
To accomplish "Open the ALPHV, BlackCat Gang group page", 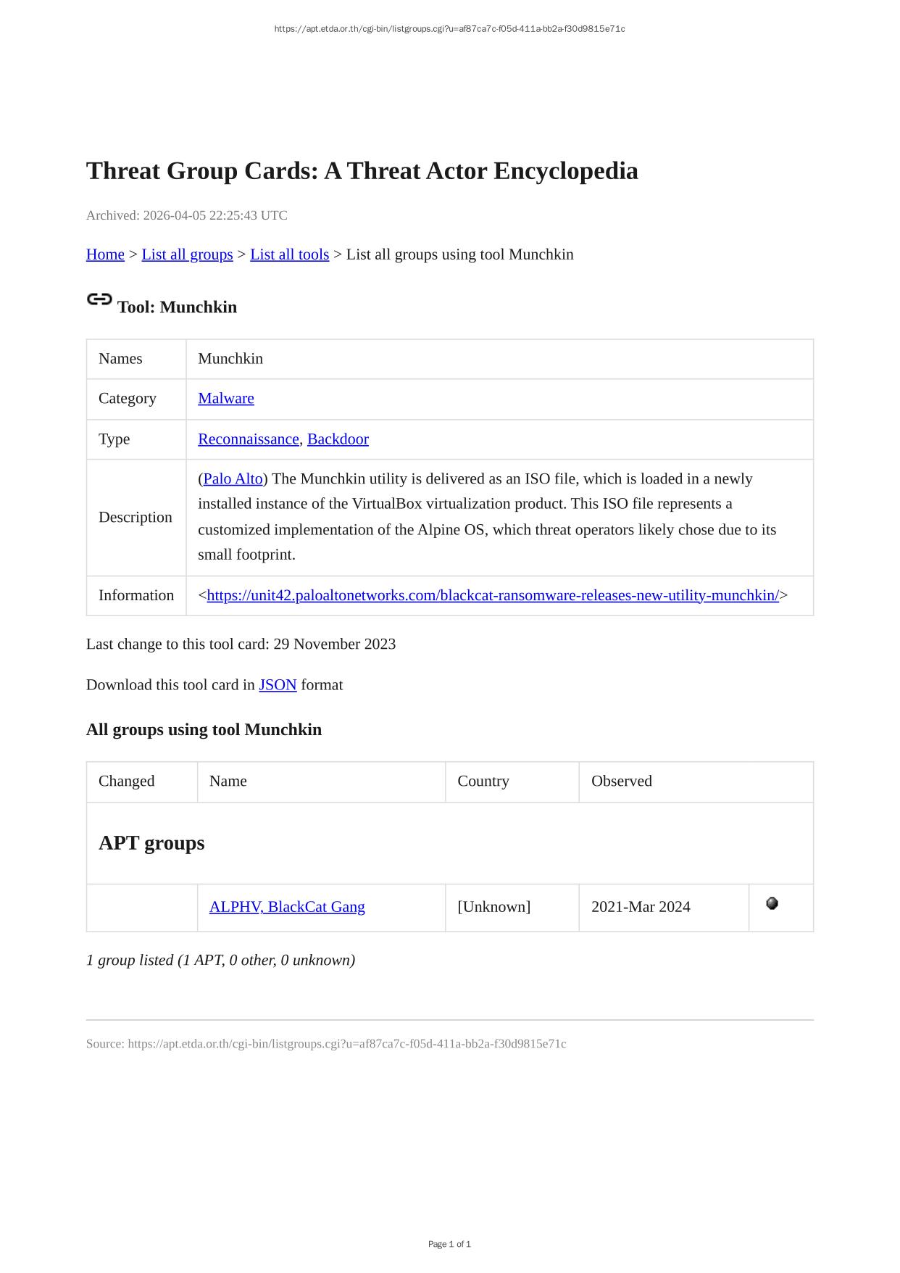I will pos(287,907).
